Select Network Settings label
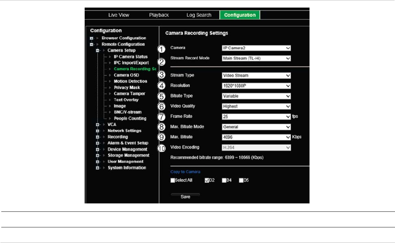Image resolution: width=395 pixels, height=243 pixels. click(x=125, y=131)
